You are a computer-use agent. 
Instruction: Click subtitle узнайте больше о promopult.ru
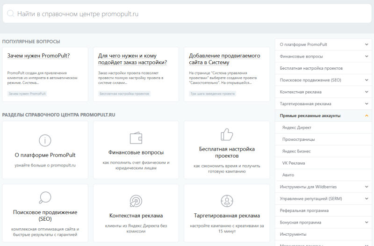(x=45, y=165)
